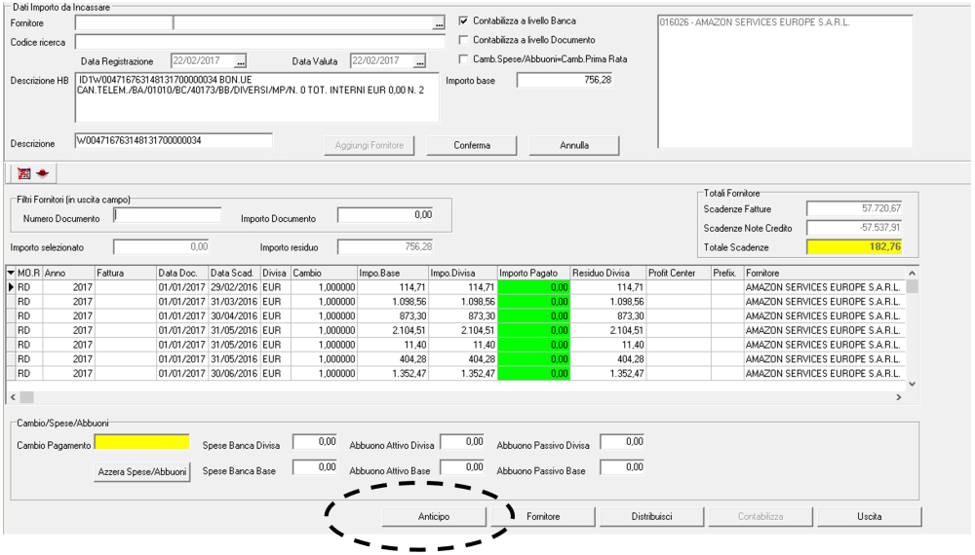This screenshot has width=975, height=555.
Task: Toggle Camb.Spese/Abbuoni=Camb.Prima Rata checkbox
Action: (464, 60)
